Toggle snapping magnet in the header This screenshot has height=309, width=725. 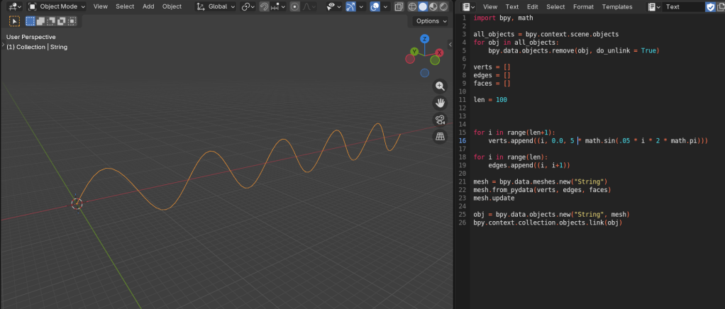pos(264,6)
